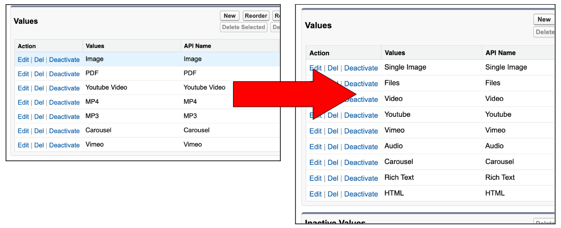Edit the PDF picklist value

coord(23,74)
